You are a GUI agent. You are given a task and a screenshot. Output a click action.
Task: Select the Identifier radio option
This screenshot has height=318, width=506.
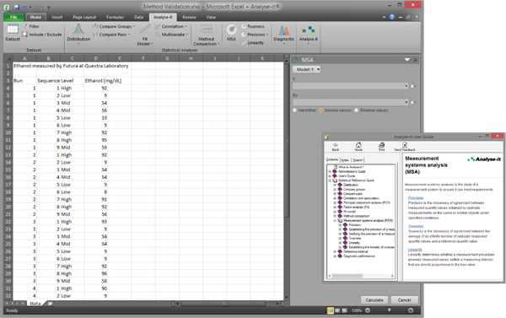(x=295, y=110)
